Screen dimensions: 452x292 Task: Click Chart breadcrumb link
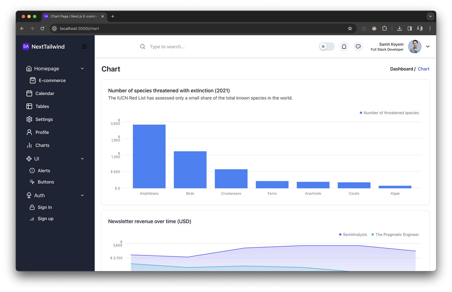pyautogui.click(x=423, y=69)
